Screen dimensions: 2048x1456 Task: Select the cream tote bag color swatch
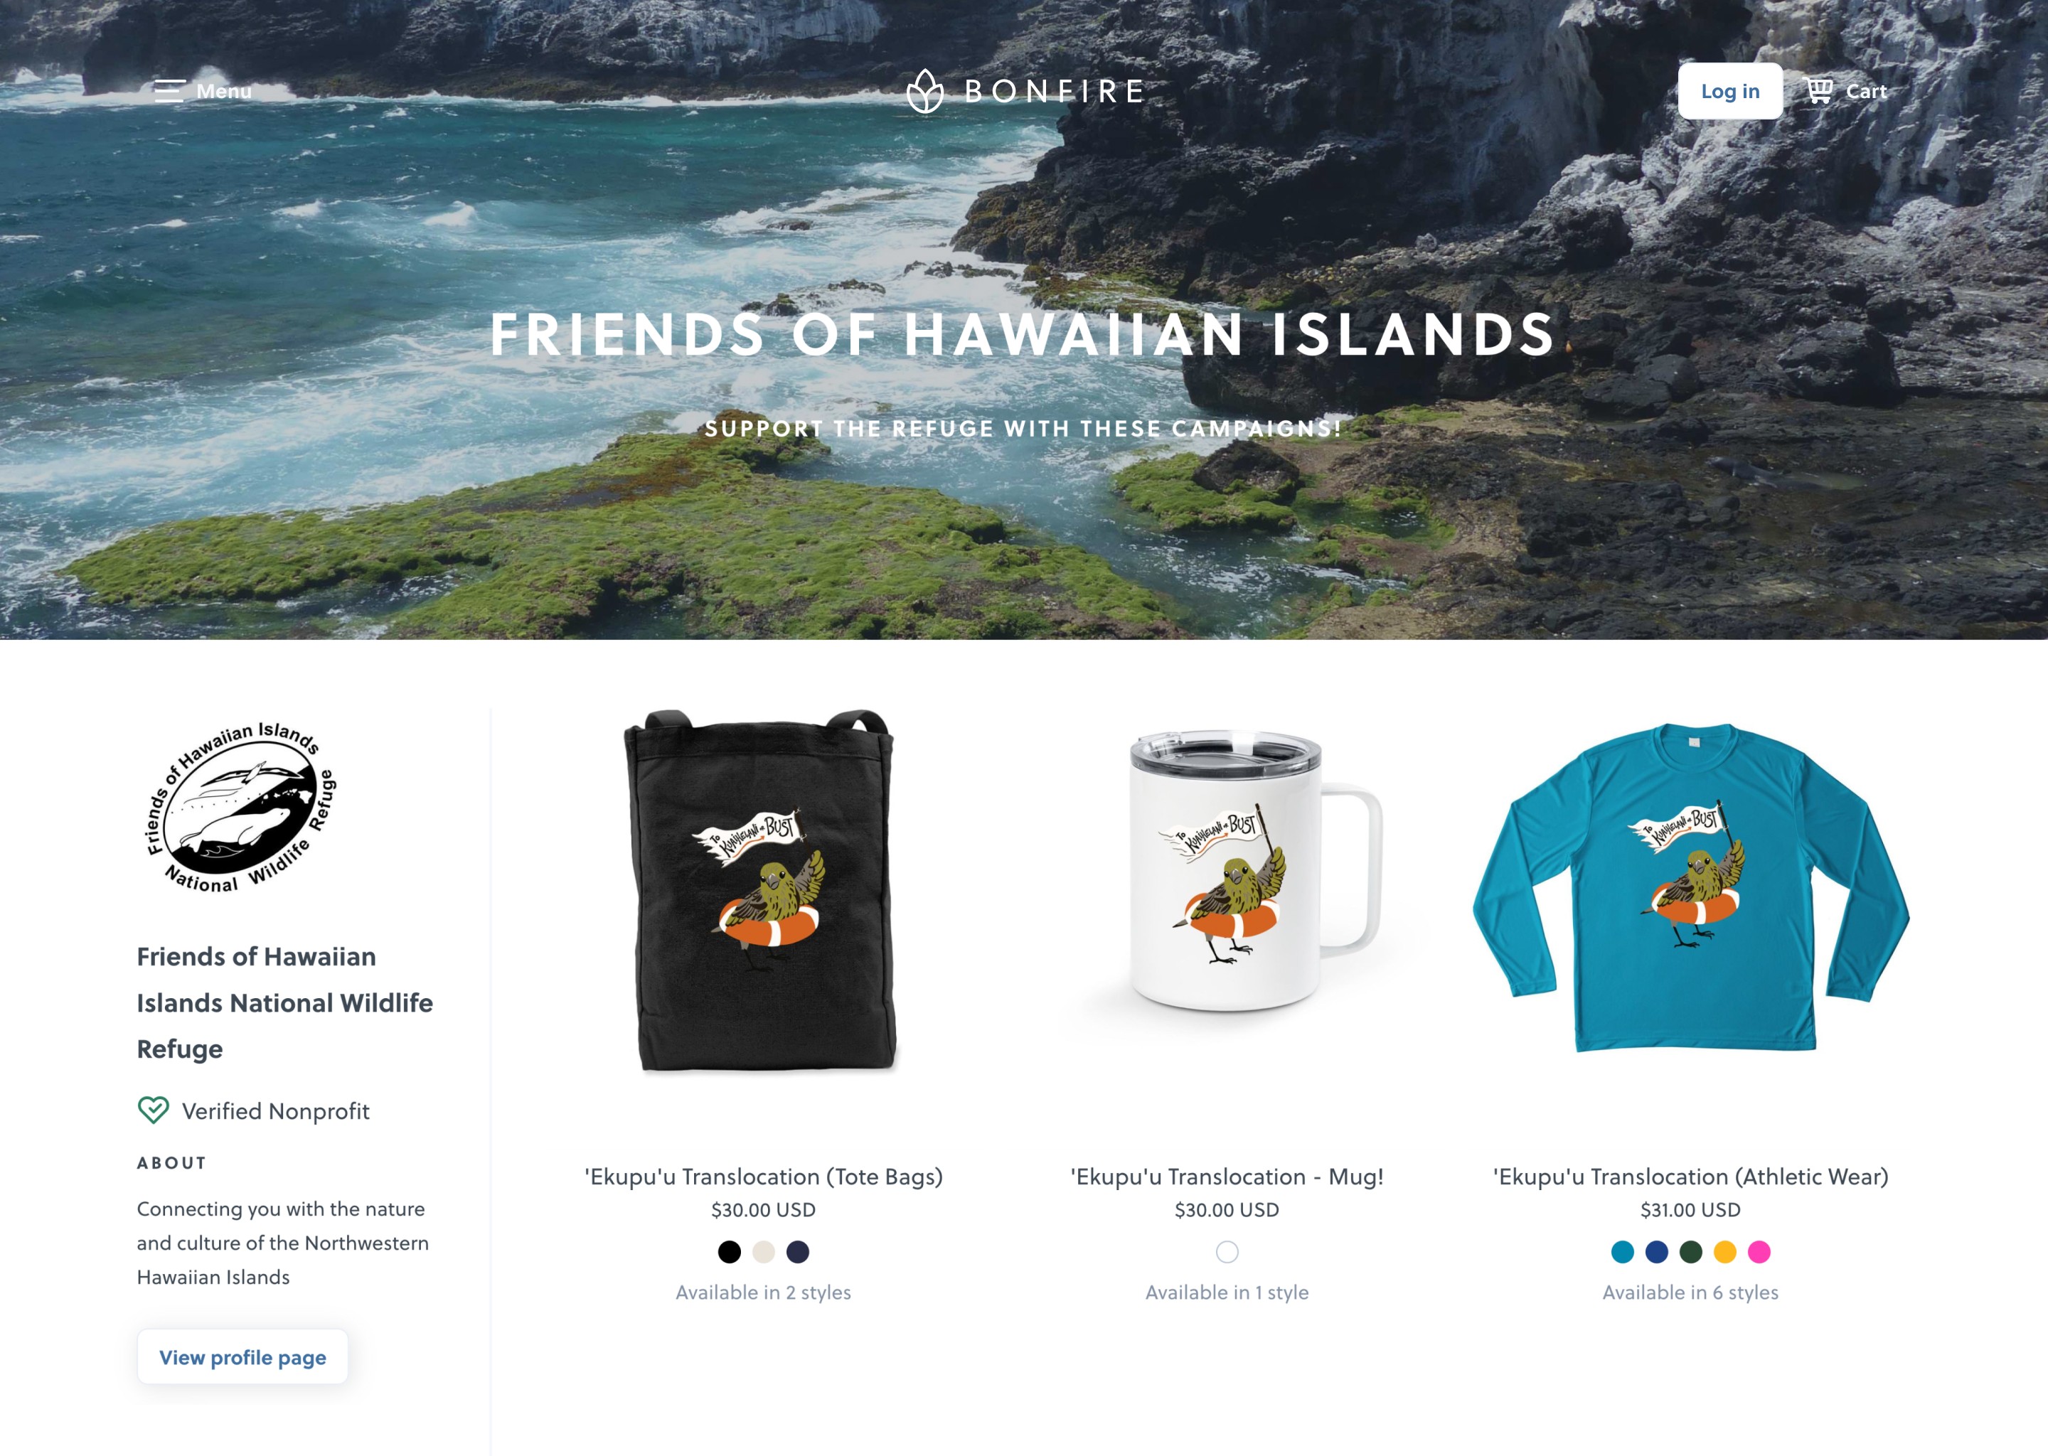tap(763, 1251)
